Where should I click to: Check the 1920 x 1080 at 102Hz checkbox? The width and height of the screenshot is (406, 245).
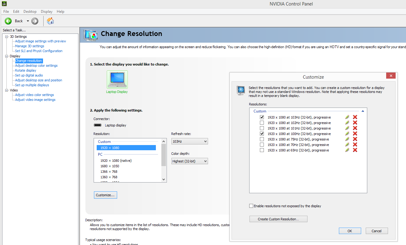tap(262, 123)
